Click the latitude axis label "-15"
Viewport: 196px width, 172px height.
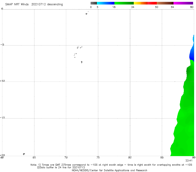2,117
